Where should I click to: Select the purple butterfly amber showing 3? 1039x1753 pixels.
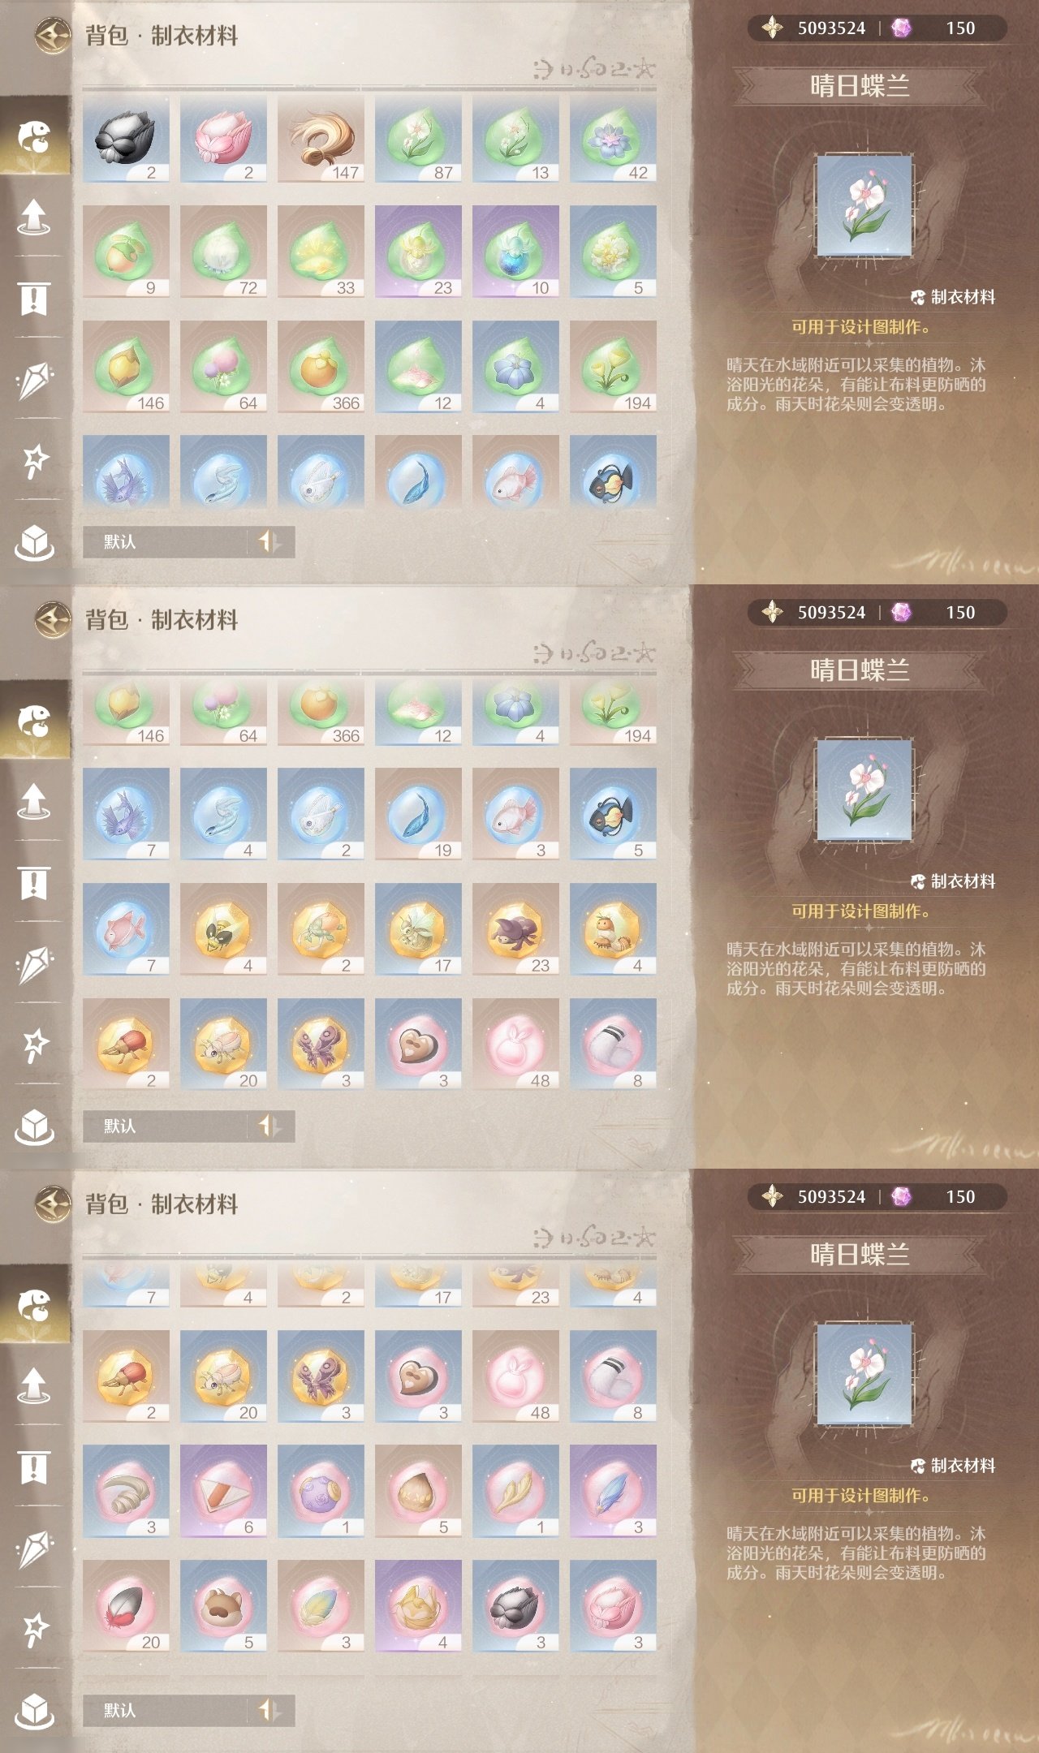(321, 1044)
